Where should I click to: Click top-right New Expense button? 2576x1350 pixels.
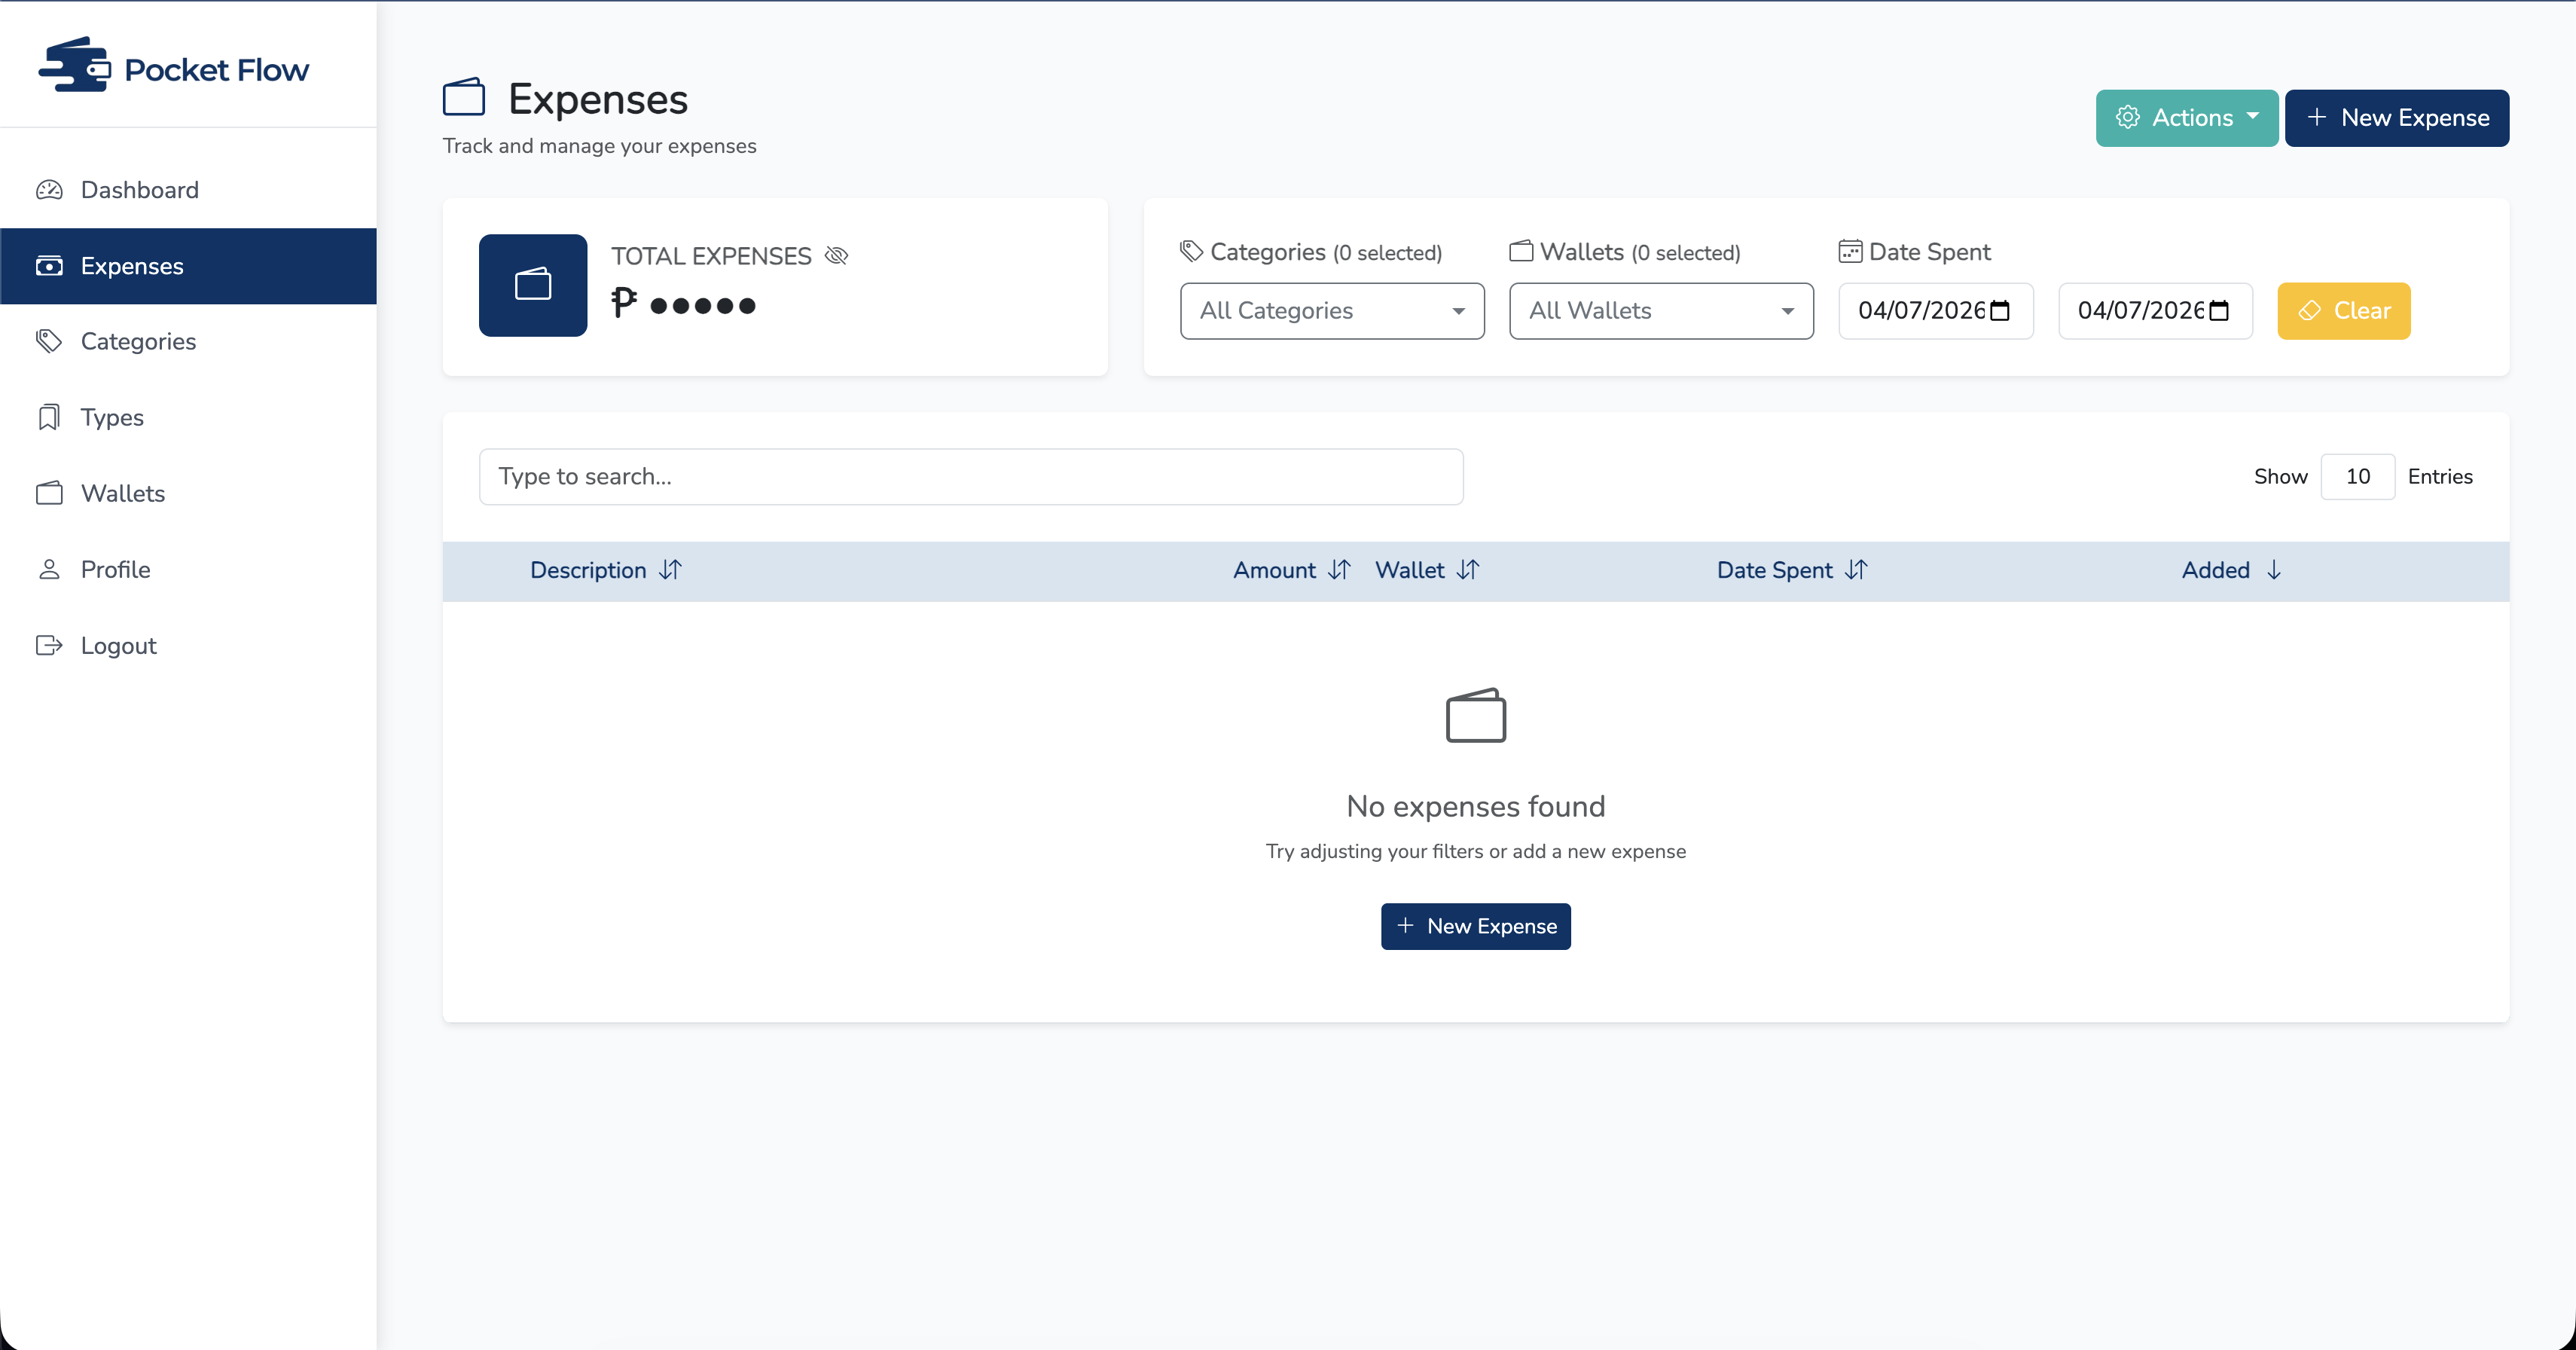tap(2396, 118)
